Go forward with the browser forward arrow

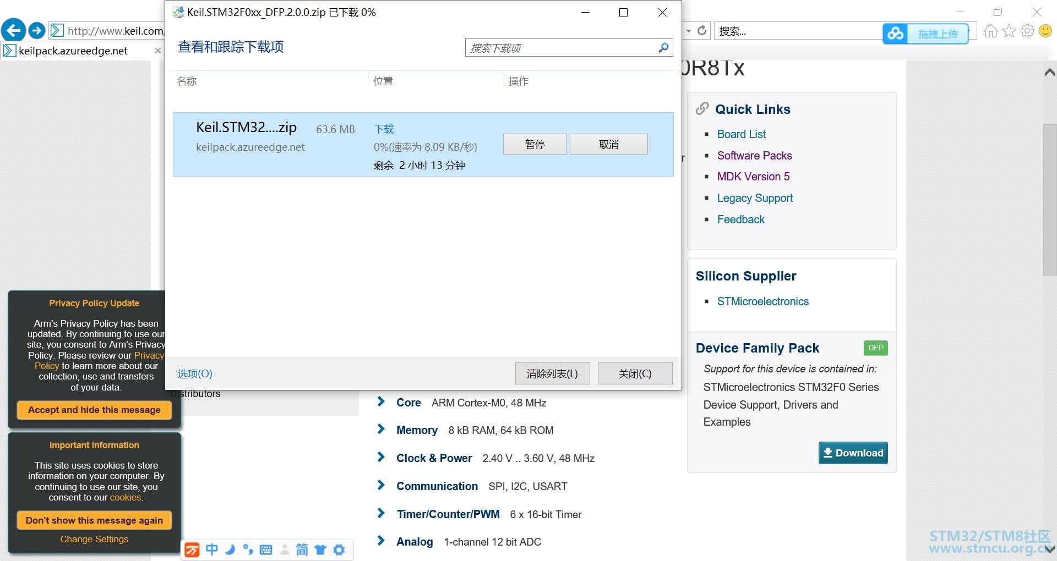point(37,30)
